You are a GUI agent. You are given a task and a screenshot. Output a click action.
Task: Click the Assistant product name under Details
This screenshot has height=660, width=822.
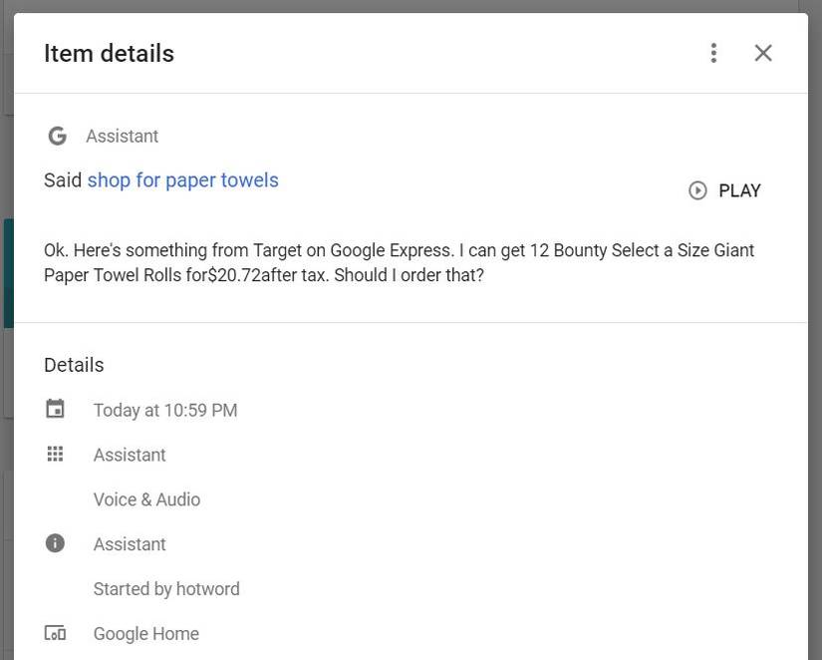[130, 455]
